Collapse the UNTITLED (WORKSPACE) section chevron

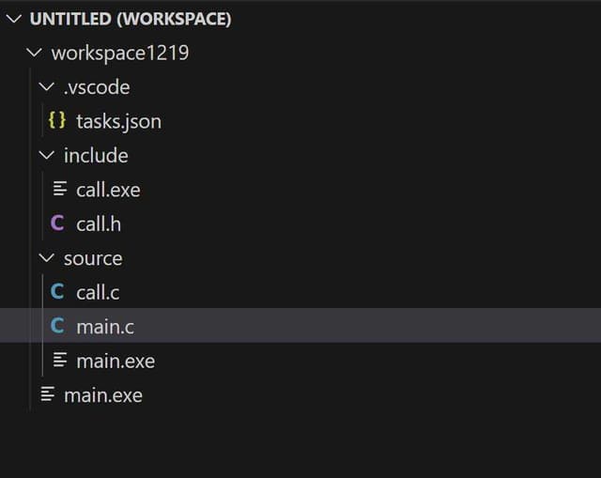click(13, 19)
